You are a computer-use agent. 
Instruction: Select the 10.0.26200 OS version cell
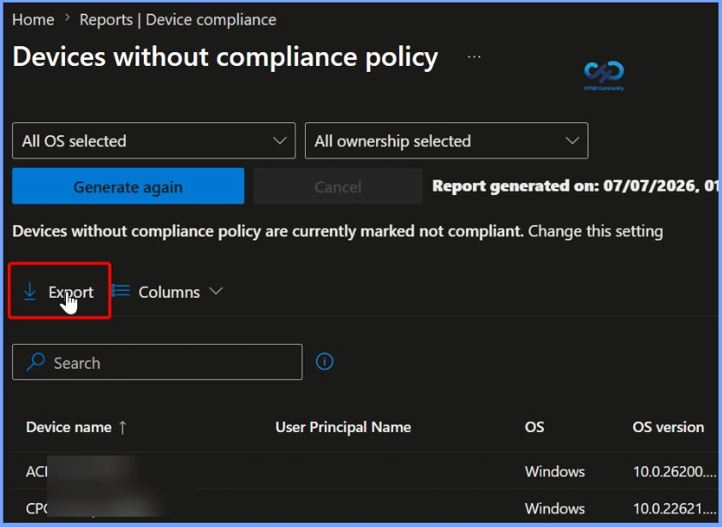coord(675,471)
